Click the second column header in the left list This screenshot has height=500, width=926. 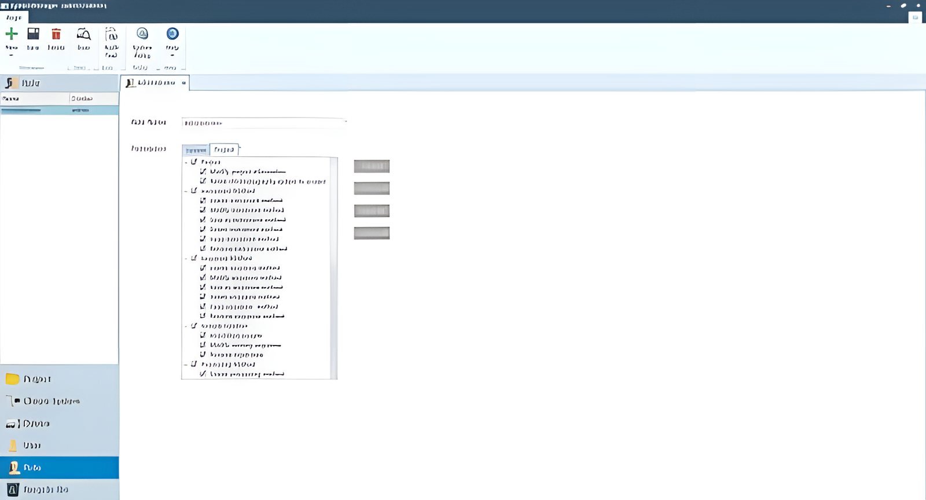click(x=94, y=98)
